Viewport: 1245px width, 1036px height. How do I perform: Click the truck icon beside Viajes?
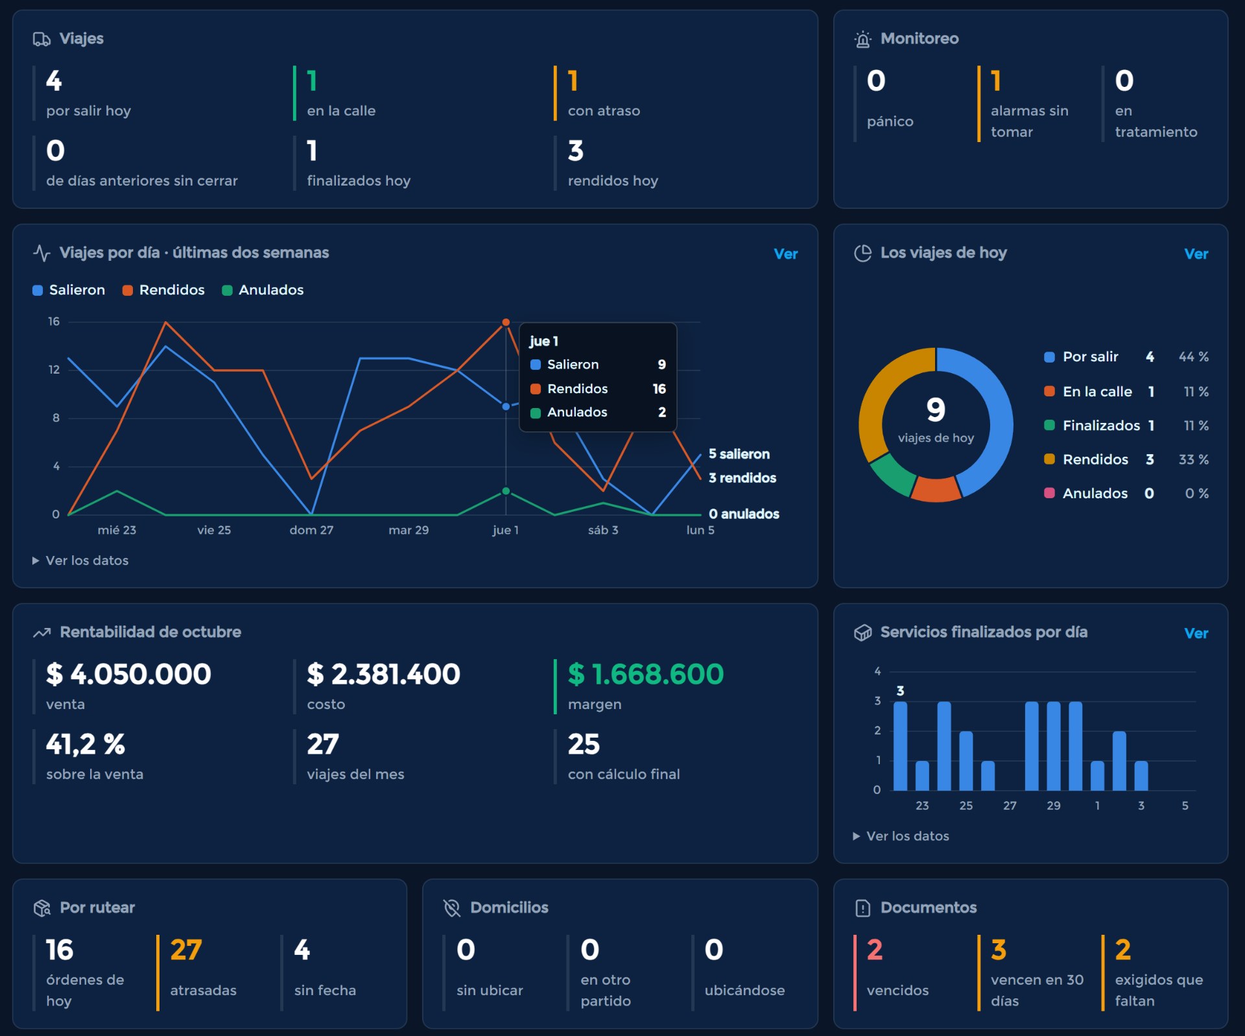[41, 39]
